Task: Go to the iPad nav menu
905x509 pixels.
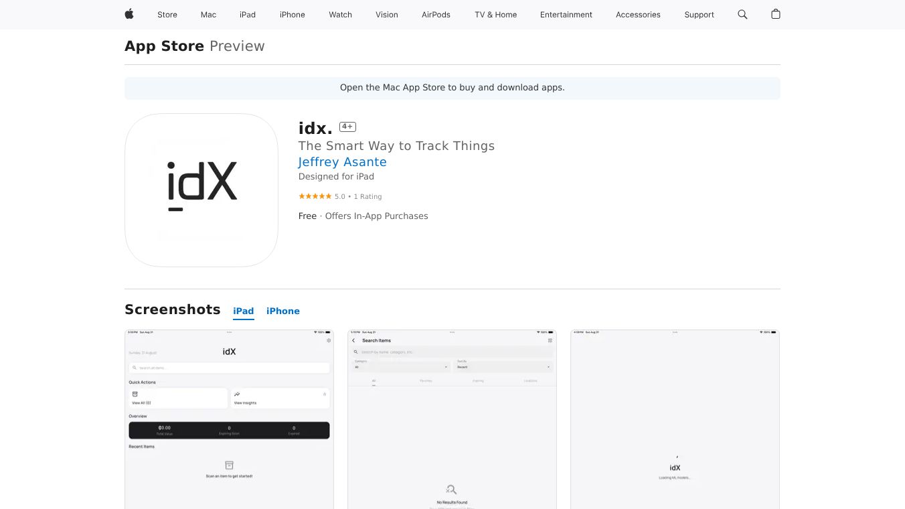Action: pyautogui.click(x=248, y=15)
